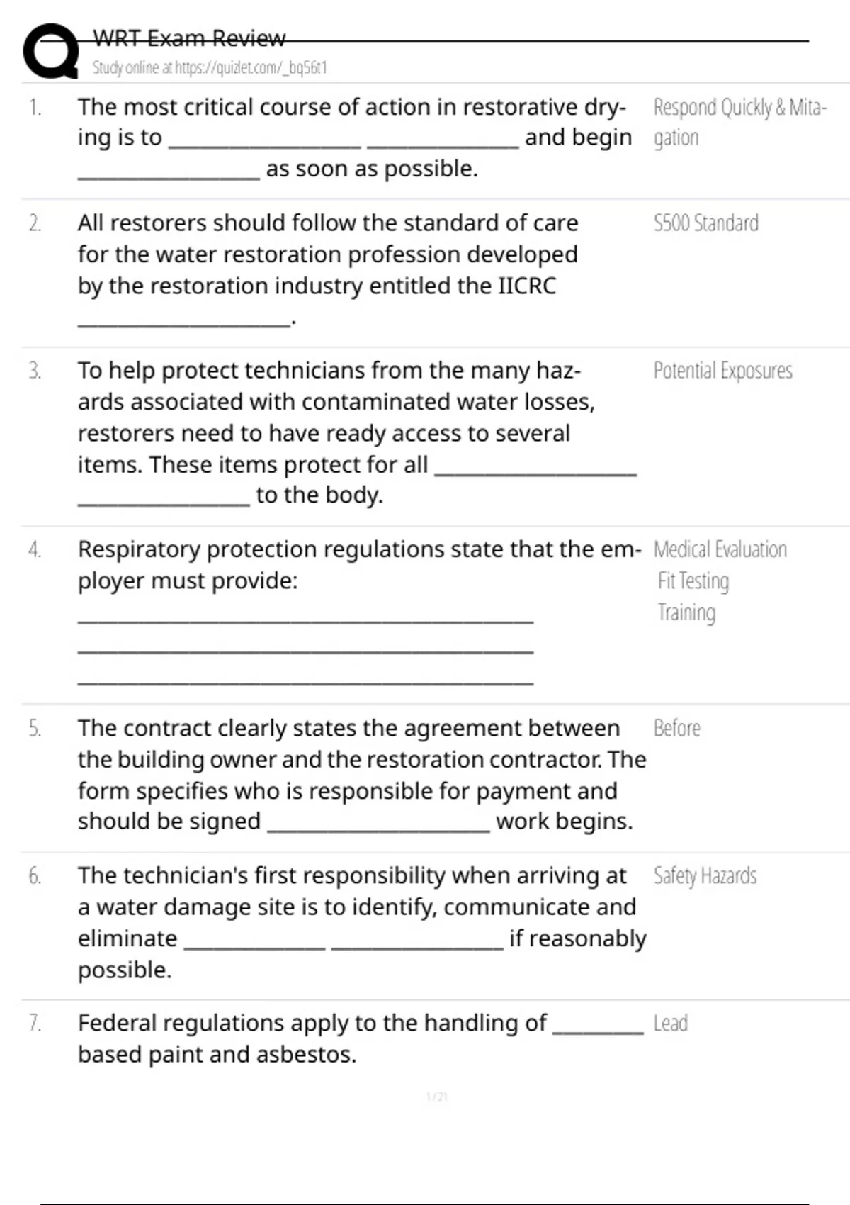Click the page number indicator at bottom
This screenshot has height=1205, width=850.
pos(436,1097)
